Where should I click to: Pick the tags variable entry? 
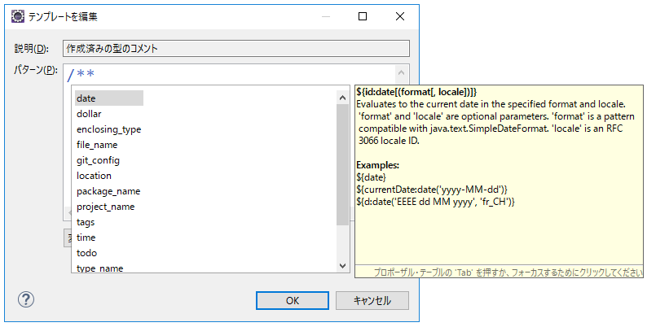(86, 222)
